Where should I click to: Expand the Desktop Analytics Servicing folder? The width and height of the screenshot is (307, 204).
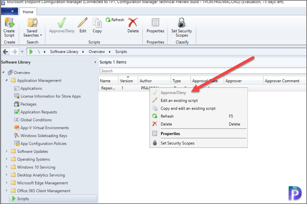(7, 175)
